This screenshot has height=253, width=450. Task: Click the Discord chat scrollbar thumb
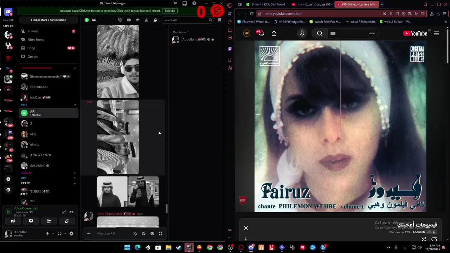tap(167, 209)
